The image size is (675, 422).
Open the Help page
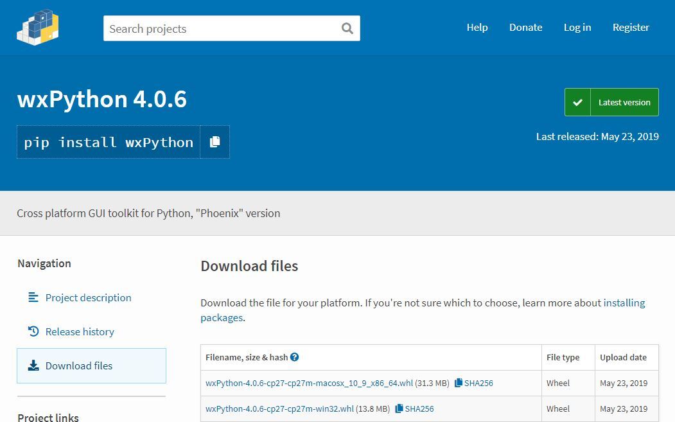click(x=477, y=28)
